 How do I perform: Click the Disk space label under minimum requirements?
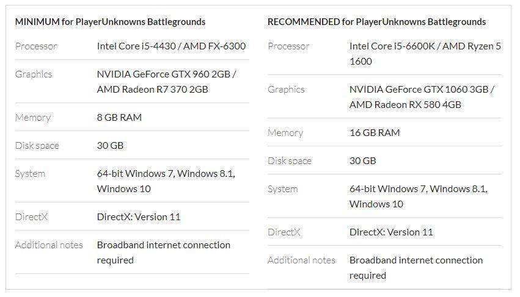coord(37,145)
